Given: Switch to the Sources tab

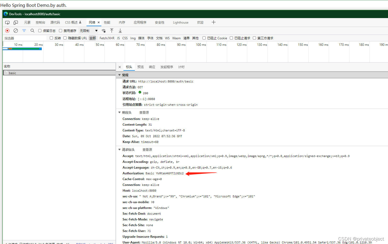Looking at the screenshot, I should (55, 23).
